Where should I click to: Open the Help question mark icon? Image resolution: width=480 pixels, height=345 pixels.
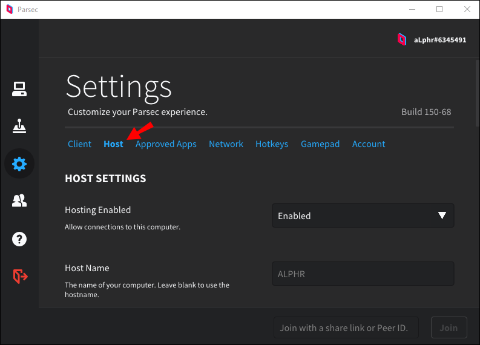click(19, 238)
